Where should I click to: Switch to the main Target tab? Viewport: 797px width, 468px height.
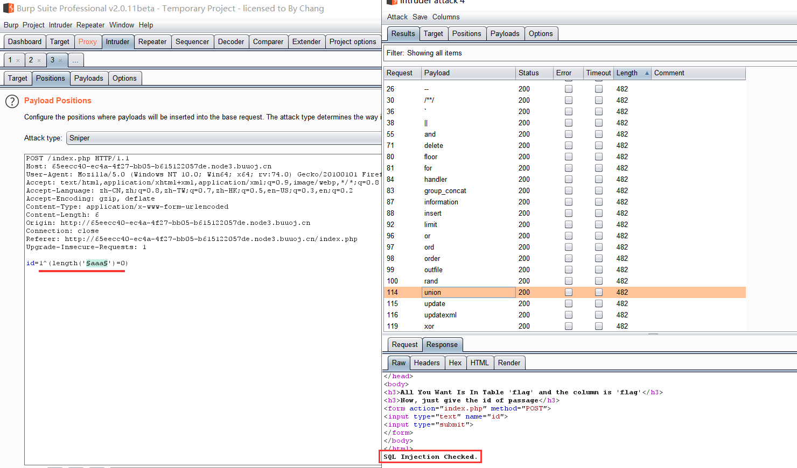pyautogui.click(x=60, y=42)
